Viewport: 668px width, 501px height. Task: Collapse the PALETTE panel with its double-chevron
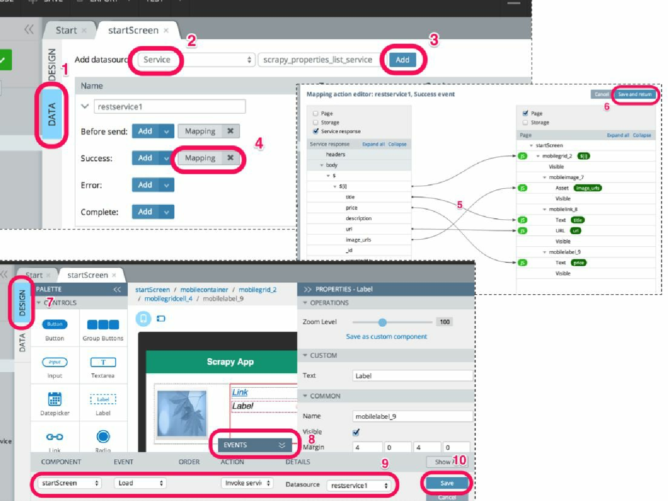click(117, 289)
